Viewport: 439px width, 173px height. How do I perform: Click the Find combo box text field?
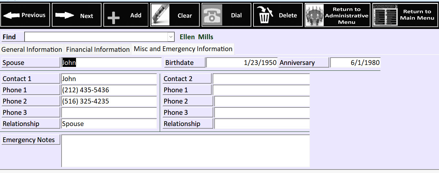tap(96, 37)
